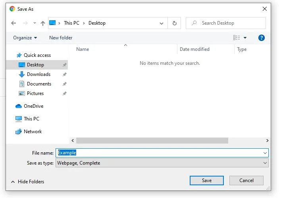
Task: Toggle the pin beside Documents
Action: click(65, 84)
